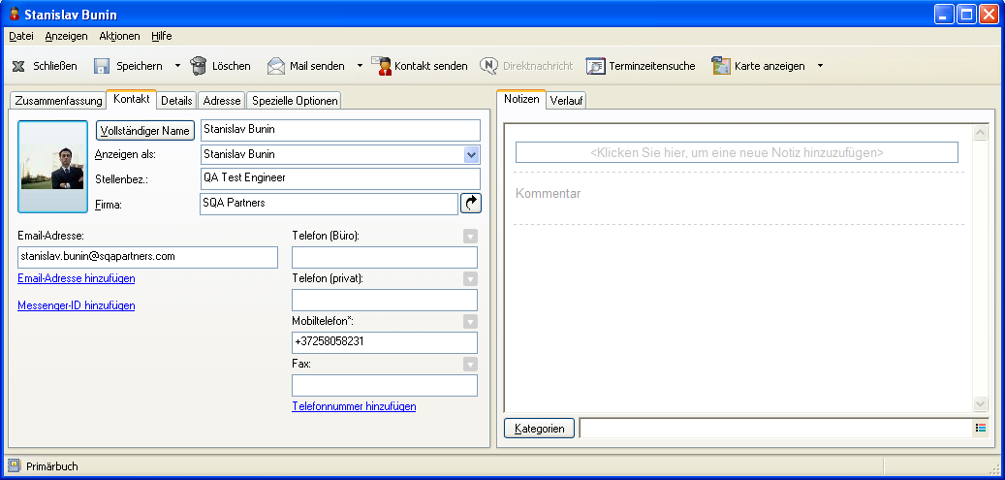Image resolution: width=1005 pixels, height=480 pixels.
Task: Click the notes scrollbar down arrow
Action: tap(980, 403)
